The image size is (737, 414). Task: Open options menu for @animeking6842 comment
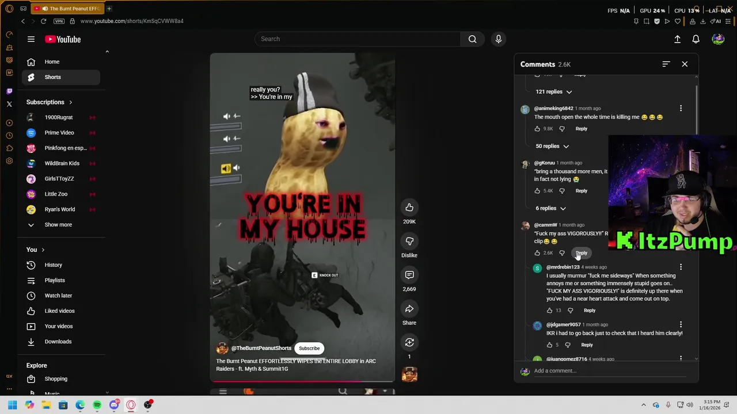(681, 109)
